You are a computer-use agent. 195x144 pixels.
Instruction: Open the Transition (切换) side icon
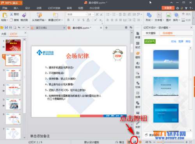138,83
